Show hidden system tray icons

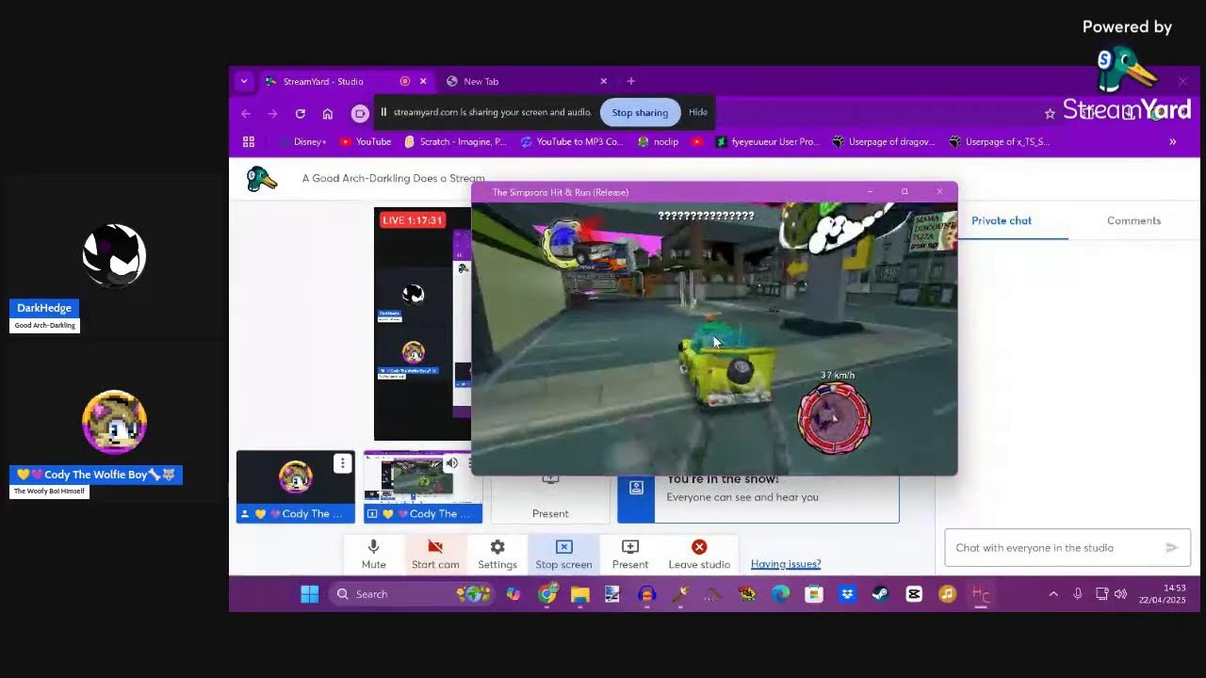pyautogui.click(x=1053, y=594)
